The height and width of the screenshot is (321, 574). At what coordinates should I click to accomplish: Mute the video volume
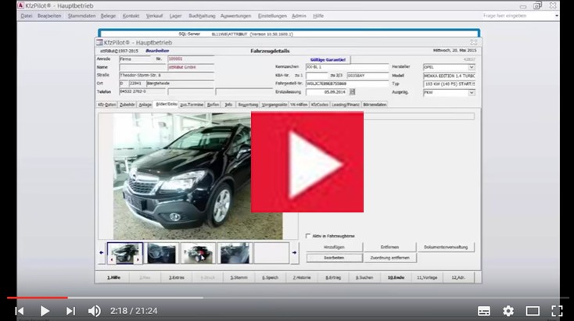pyautogui.click(x=95, y=310)
